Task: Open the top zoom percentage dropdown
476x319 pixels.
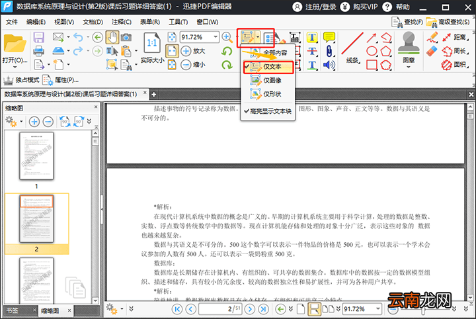Action: [x=216, y=37]
